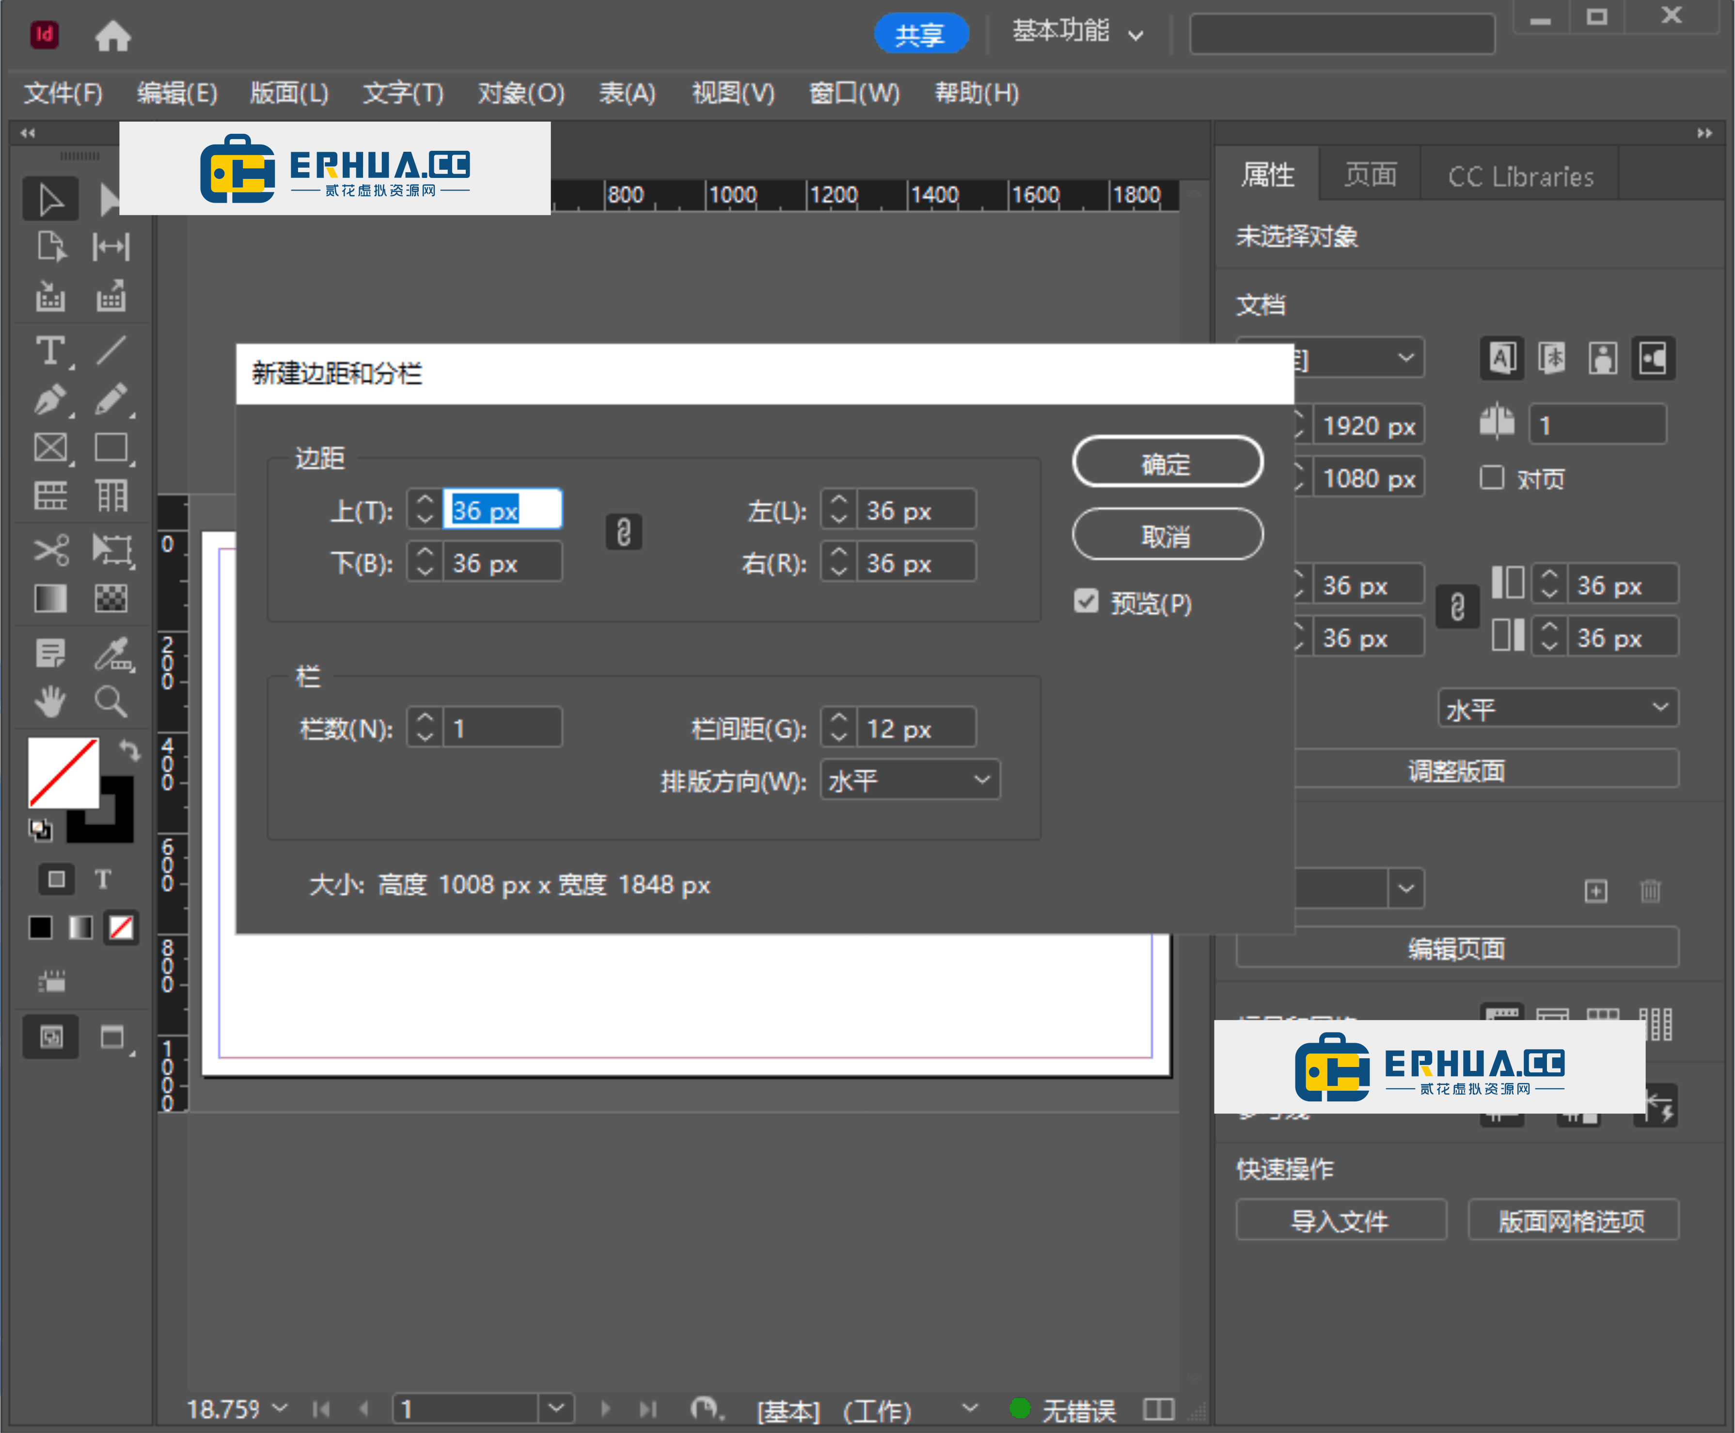This screenshot has width=1735, height=1433.
Task: Toggle split layout view icon
Action: [1159, 1409]
